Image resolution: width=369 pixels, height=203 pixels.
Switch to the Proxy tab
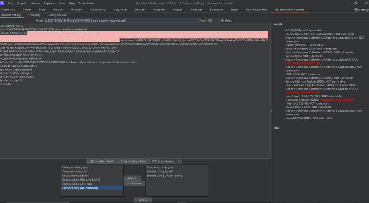[x=43, y=10]
